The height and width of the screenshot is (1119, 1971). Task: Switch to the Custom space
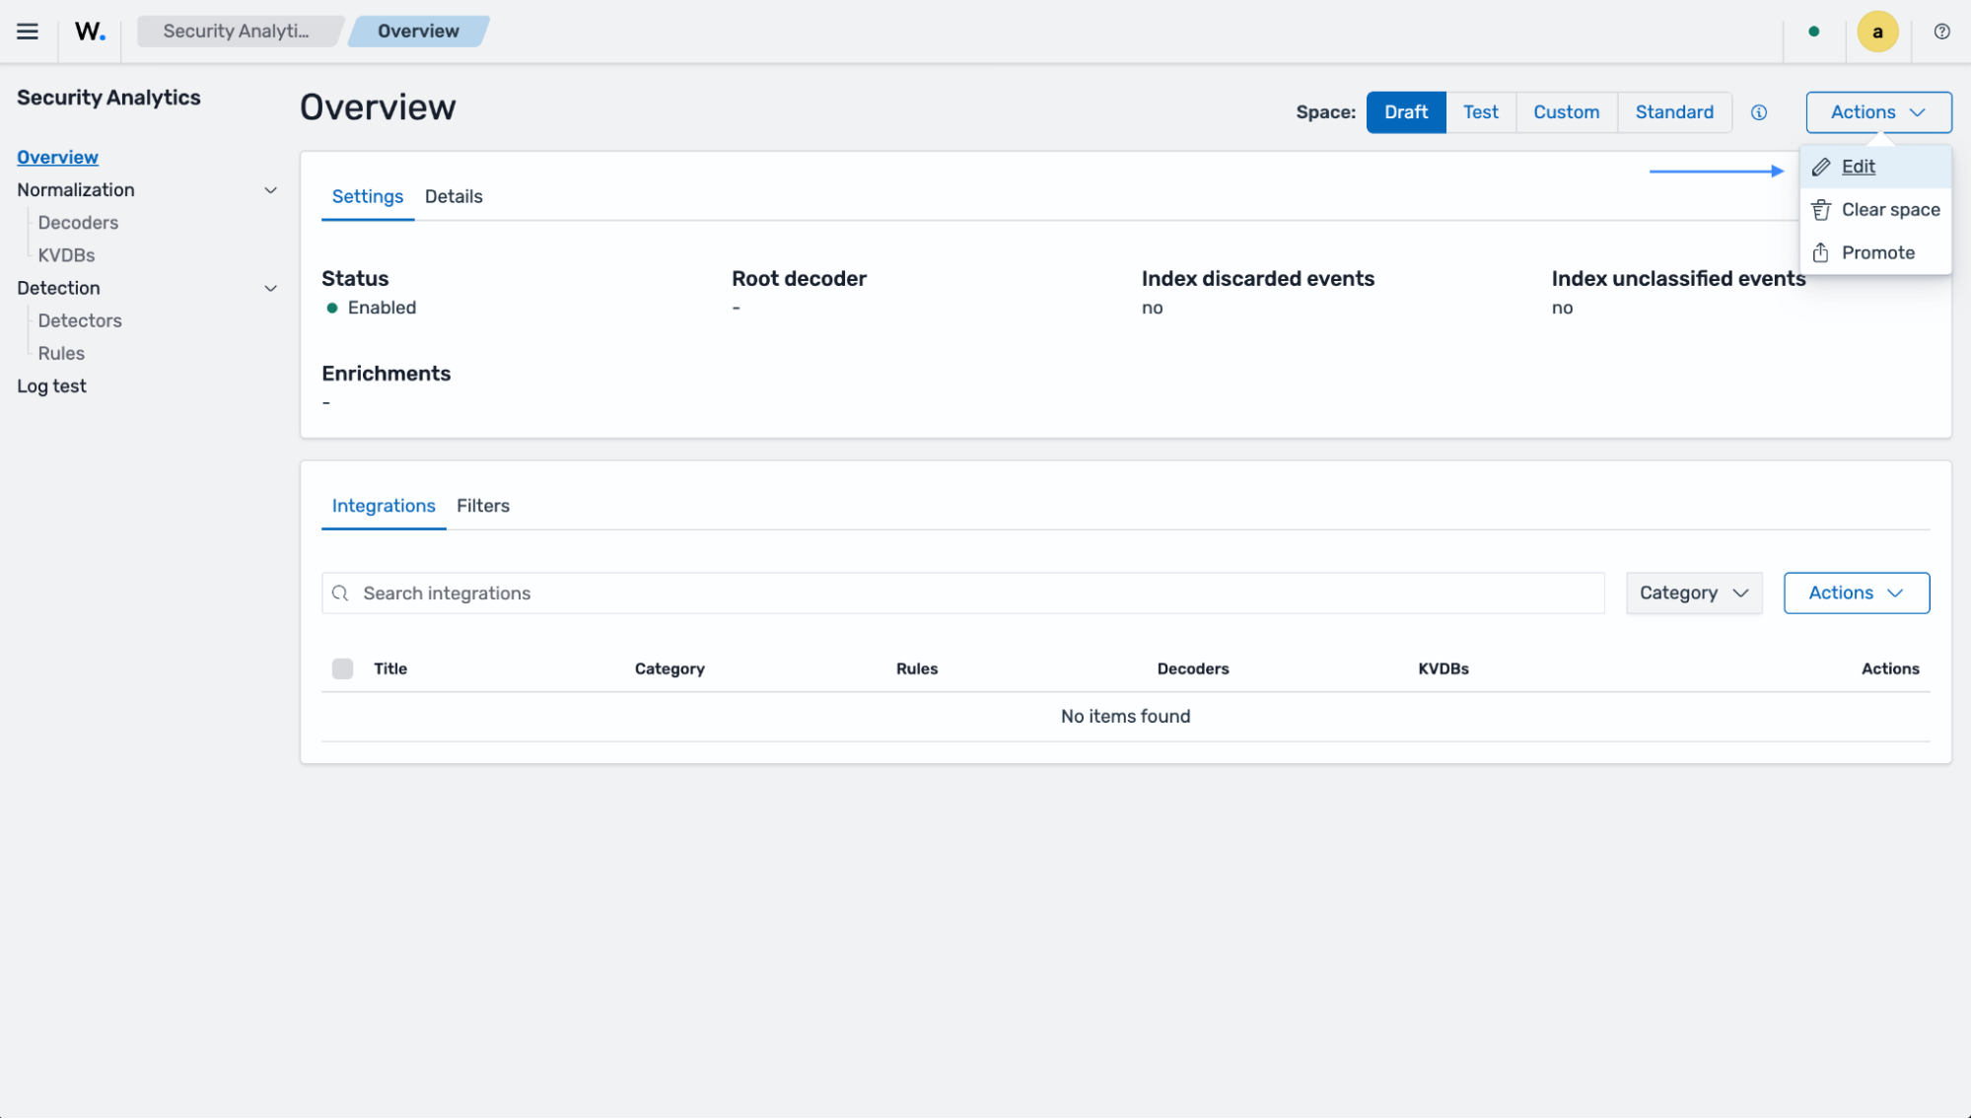click(x=1566, y=112)
